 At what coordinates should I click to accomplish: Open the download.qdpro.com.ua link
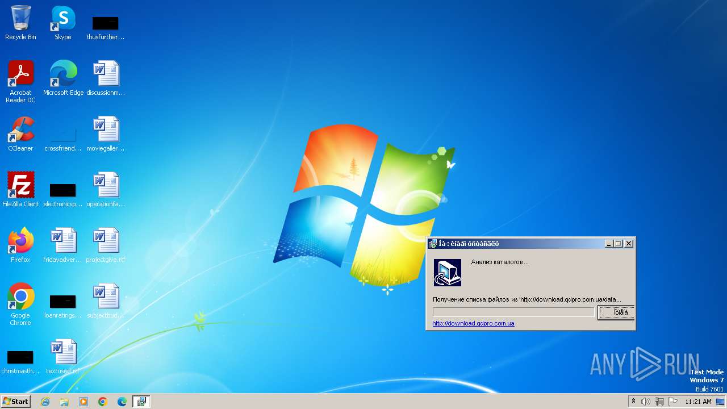point(473,323)
